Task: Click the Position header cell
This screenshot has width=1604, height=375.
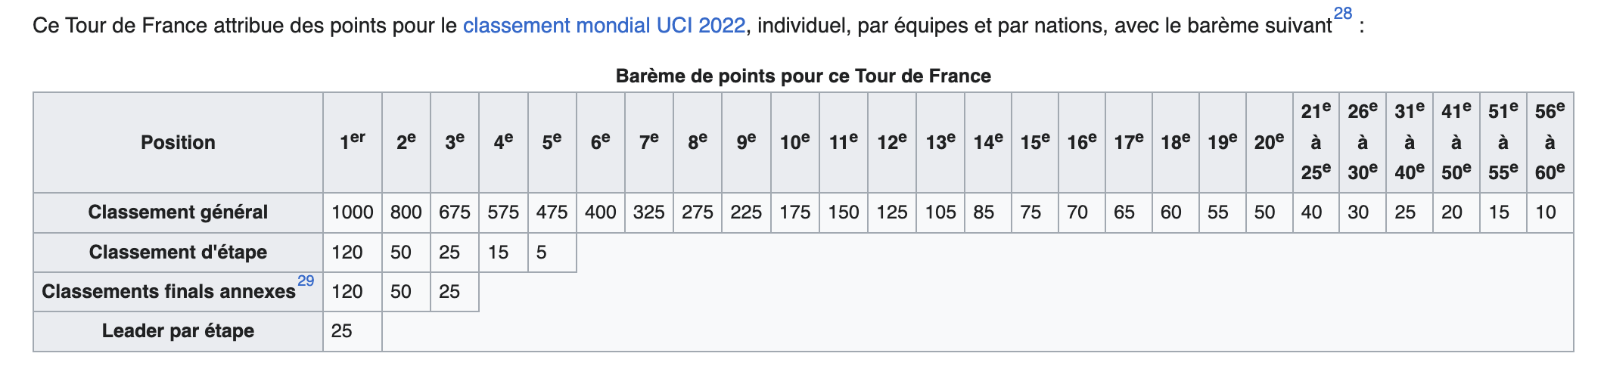Action: pos(178,142)
